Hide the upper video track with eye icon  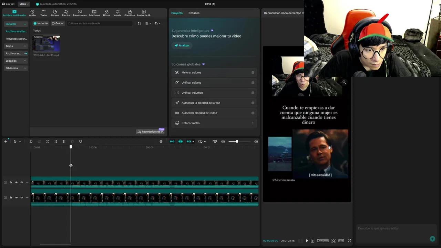(16, 183)
